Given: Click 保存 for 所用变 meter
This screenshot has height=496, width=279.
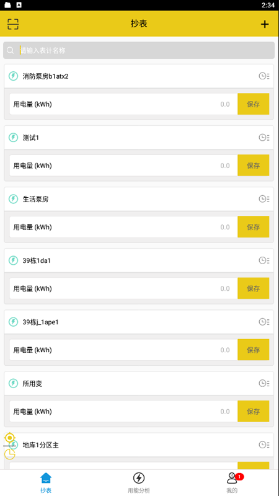Looking at the screenshot, I should pos(254,412).
